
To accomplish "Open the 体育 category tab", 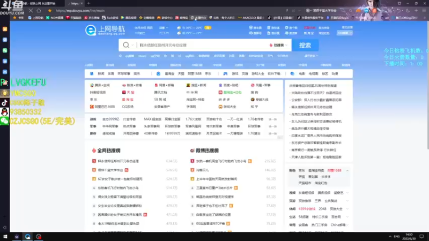I will coord(111,74).
